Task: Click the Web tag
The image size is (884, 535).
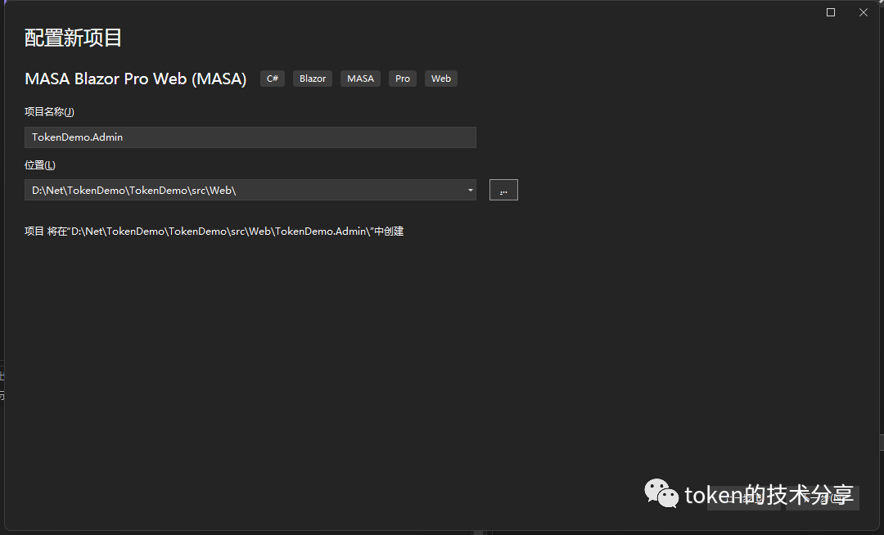Action: click(x=441, y=79)
